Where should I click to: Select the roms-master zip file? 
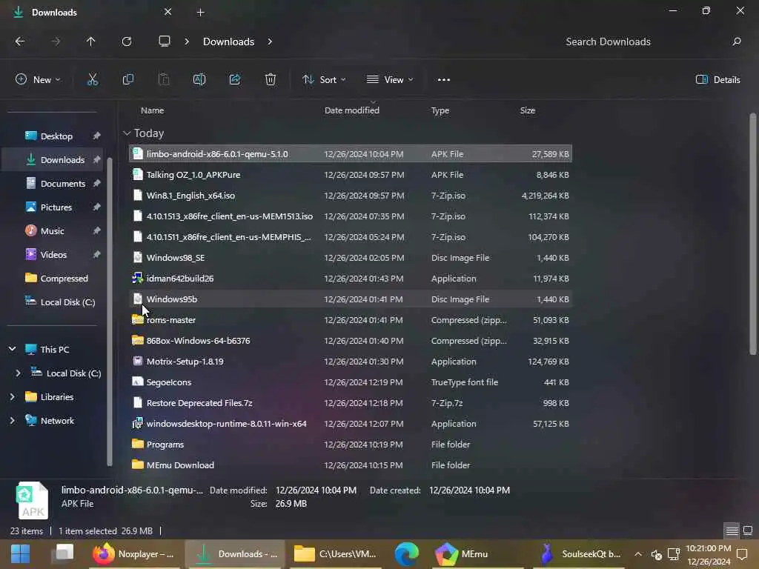point(351,320)
